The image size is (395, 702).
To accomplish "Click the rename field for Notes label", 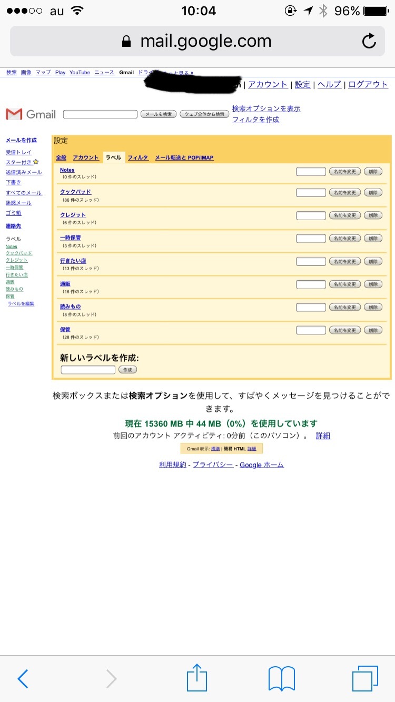I will click(311, 171).
